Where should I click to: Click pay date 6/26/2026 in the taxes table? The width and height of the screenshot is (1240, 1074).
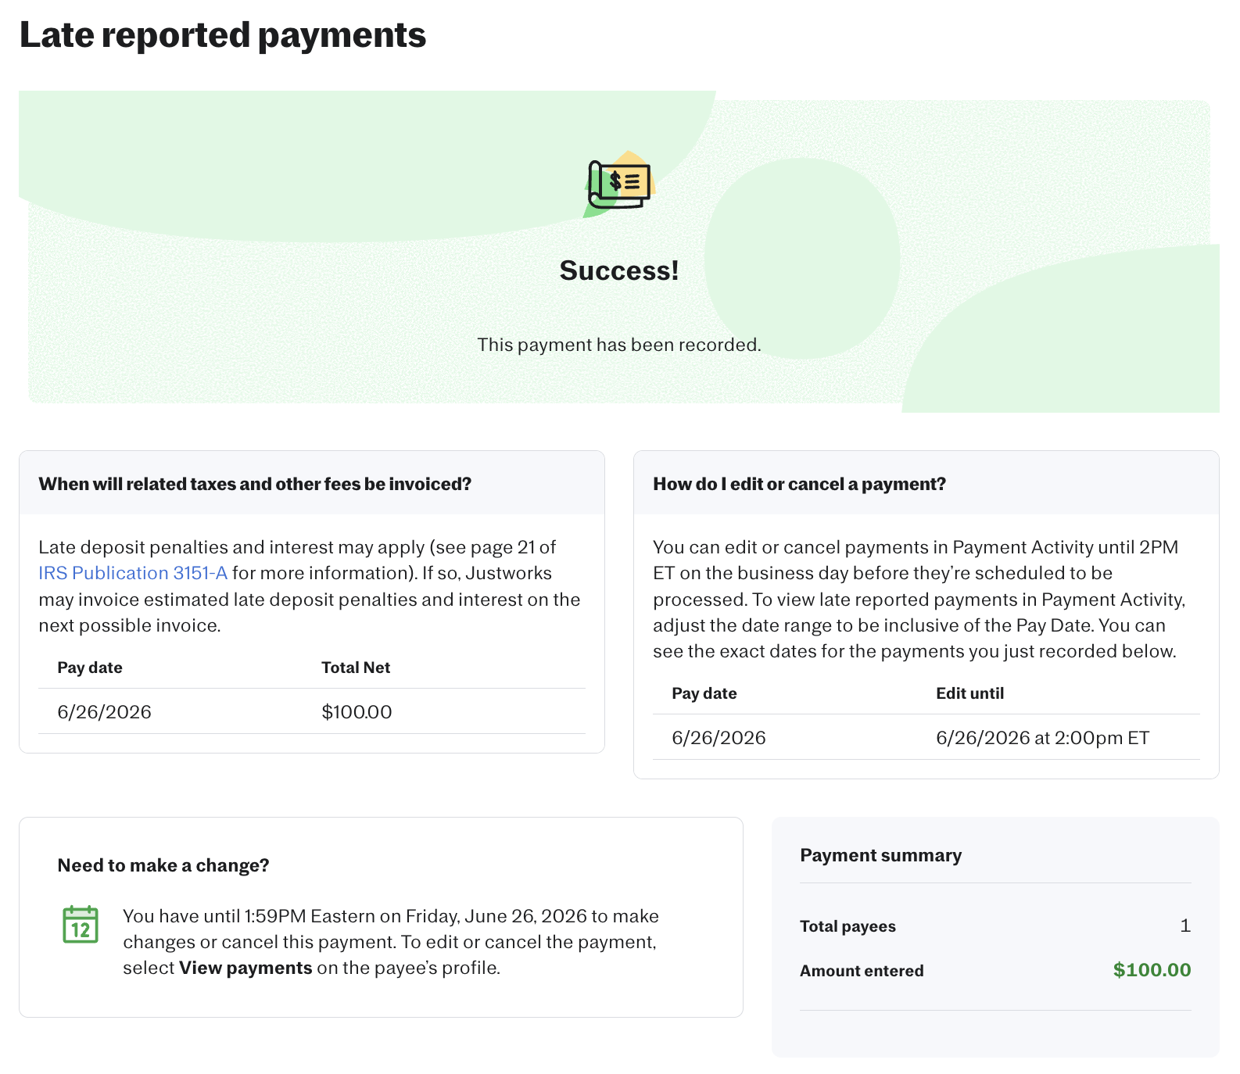click(x=104, y=712)
